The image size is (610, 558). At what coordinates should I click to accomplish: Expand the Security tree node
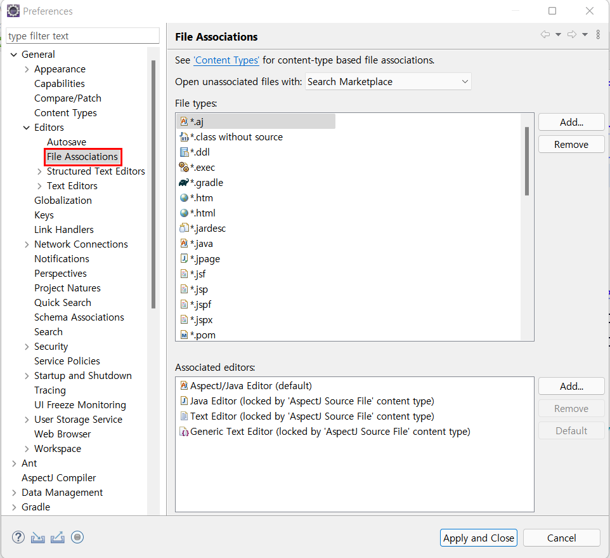(x=27, y=347)
